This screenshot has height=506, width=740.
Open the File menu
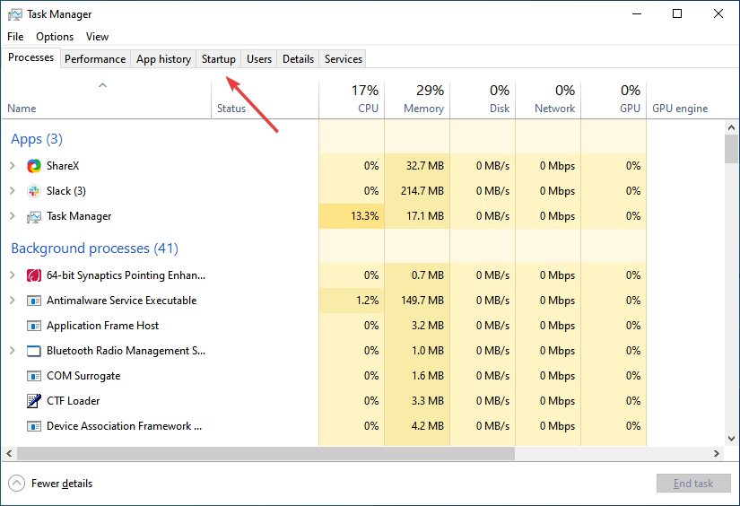[x=15, y=37]
